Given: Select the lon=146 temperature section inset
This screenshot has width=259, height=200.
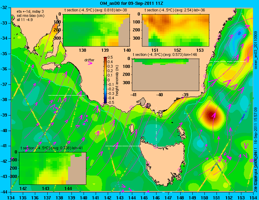Looking at the screenshot, I should pyautogui.click(x=165, y=75).
